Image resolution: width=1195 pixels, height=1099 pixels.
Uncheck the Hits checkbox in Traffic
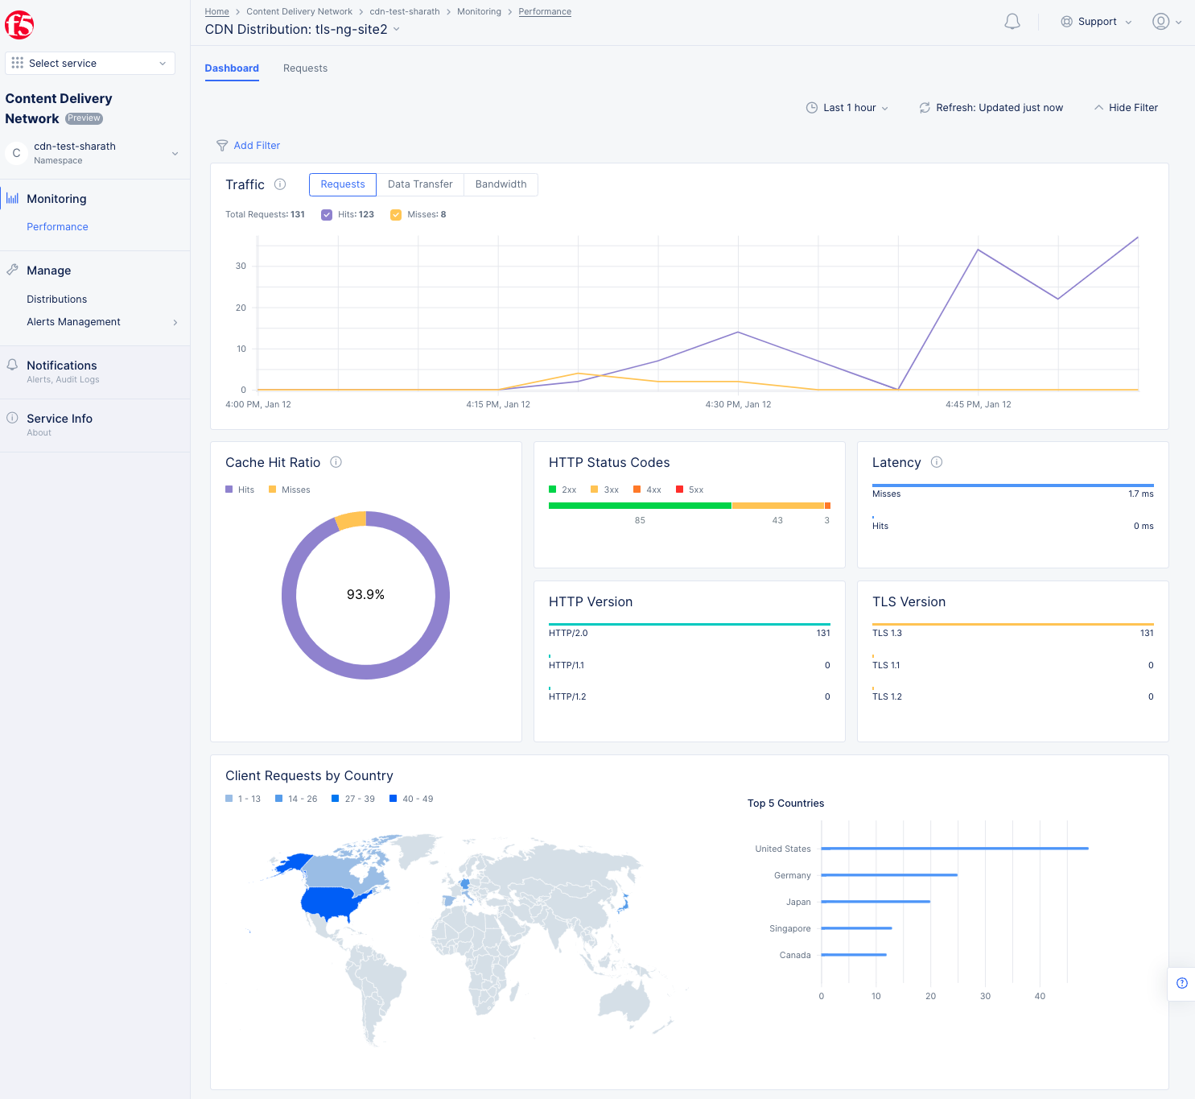327,214
